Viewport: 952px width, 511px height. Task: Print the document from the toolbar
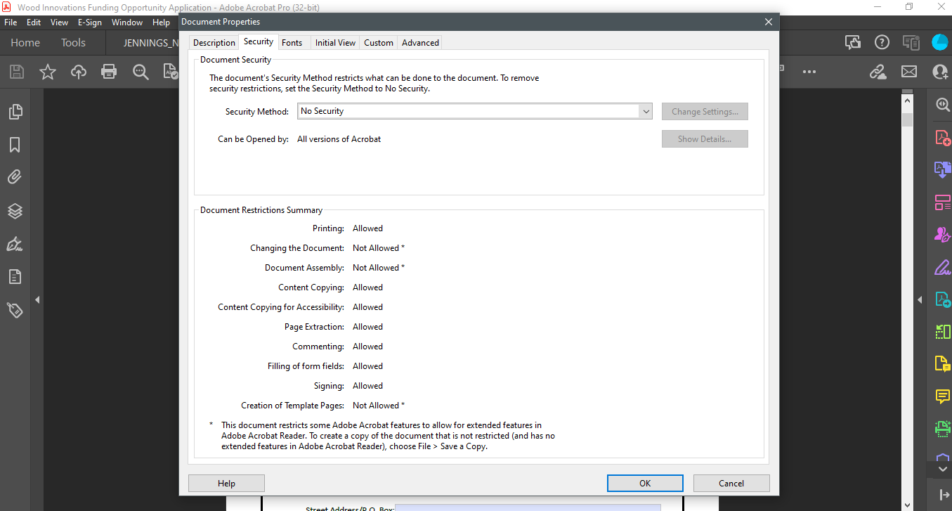(109, 71)
